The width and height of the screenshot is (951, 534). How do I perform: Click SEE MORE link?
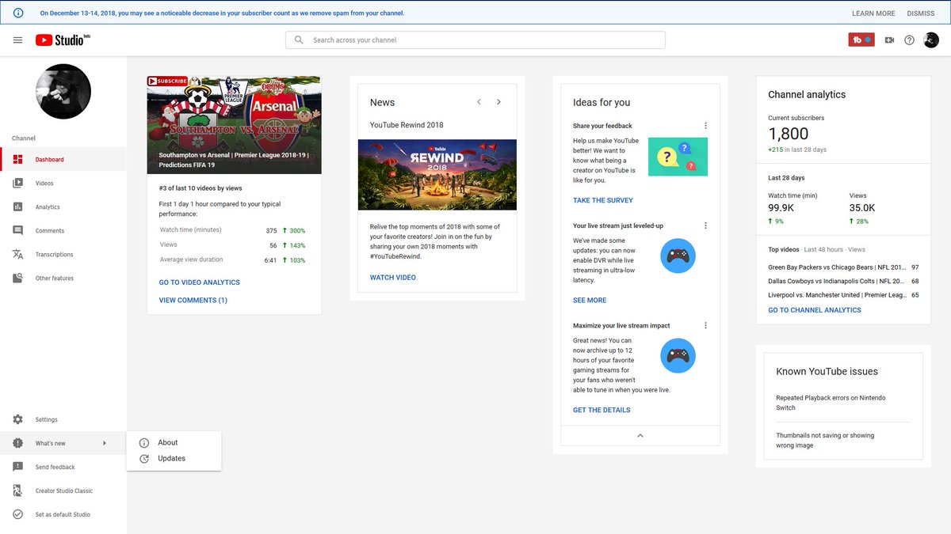point(590,301)
